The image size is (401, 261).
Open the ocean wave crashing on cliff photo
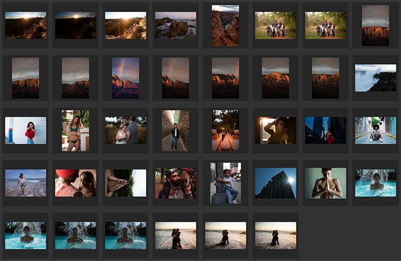pyautogui.click(x=376, y=78)
